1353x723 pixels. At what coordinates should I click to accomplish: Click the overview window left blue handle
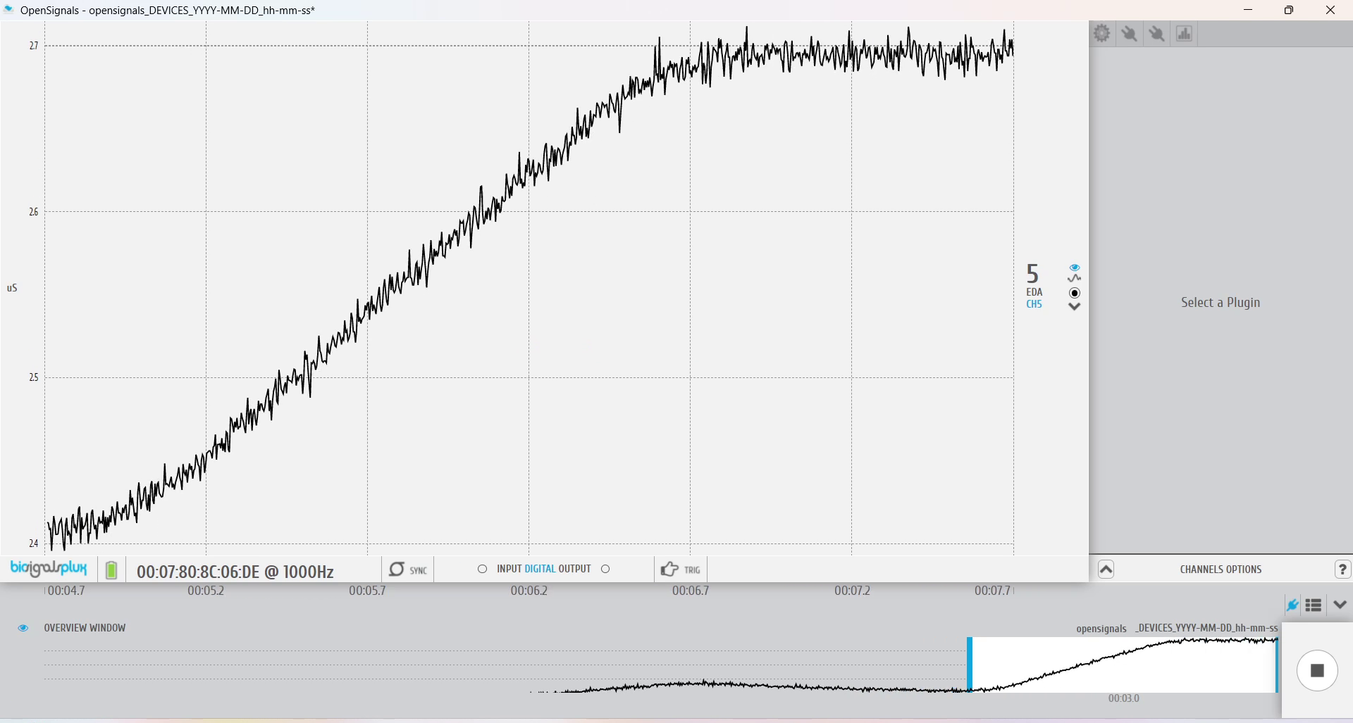(x=970, y=665)
